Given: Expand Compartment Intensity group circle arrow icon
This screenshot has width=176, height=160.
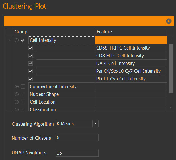Looking at the screenshot, I should [17, 86].
